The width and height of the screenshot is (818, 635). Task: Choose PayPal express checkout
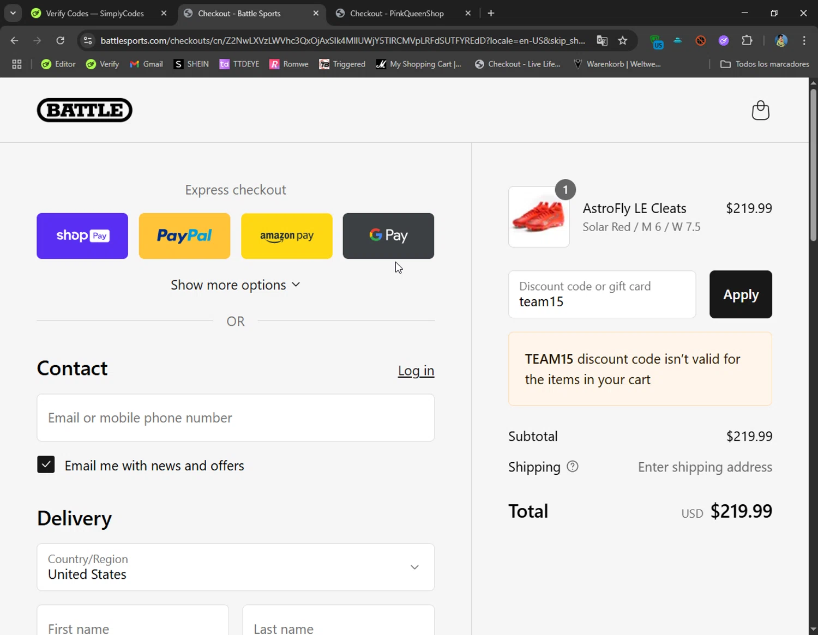coord(184,236)
